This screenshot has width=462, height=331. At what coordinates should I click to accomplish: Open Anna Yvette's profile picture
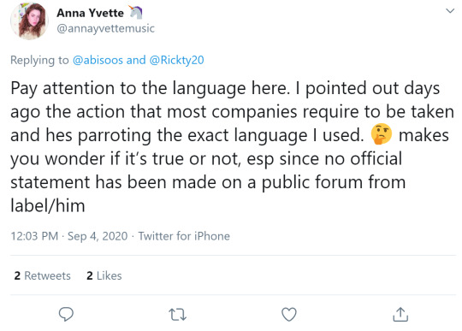[x=29, y=21]
